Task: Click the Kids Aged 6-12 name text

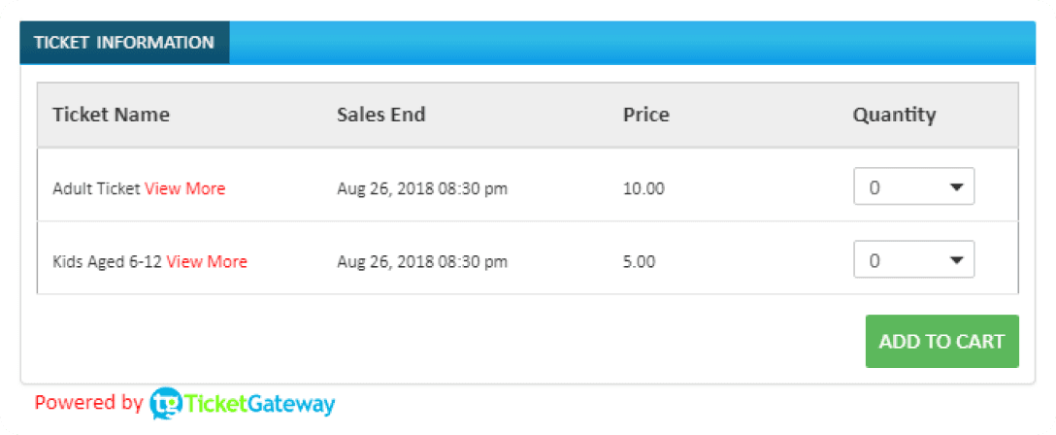Action: 108,261
